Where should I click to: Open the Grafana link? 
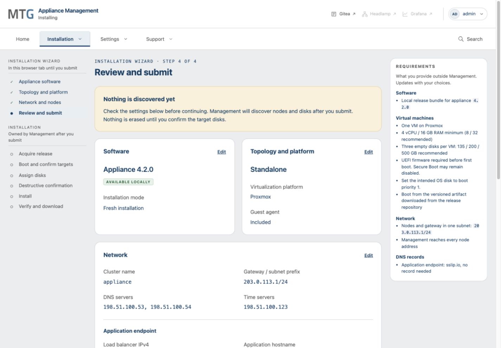(x=417, y=14)
